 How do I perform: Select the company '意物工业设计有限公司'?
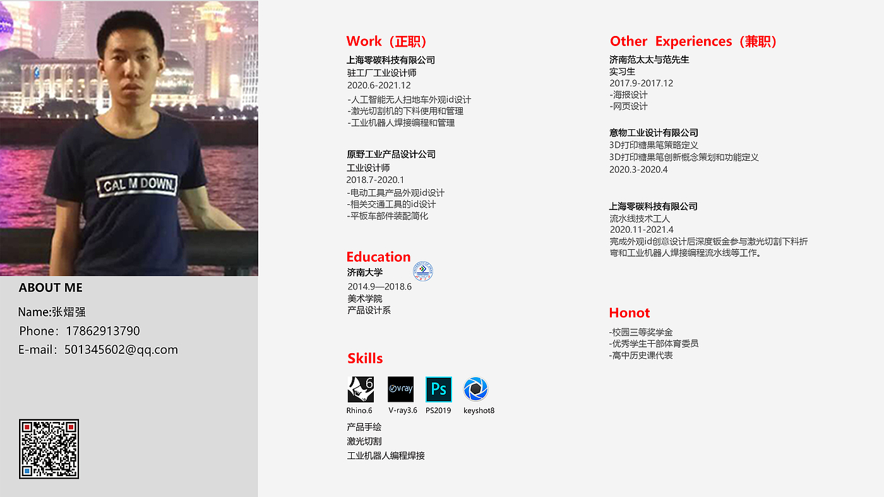[654, 133]
